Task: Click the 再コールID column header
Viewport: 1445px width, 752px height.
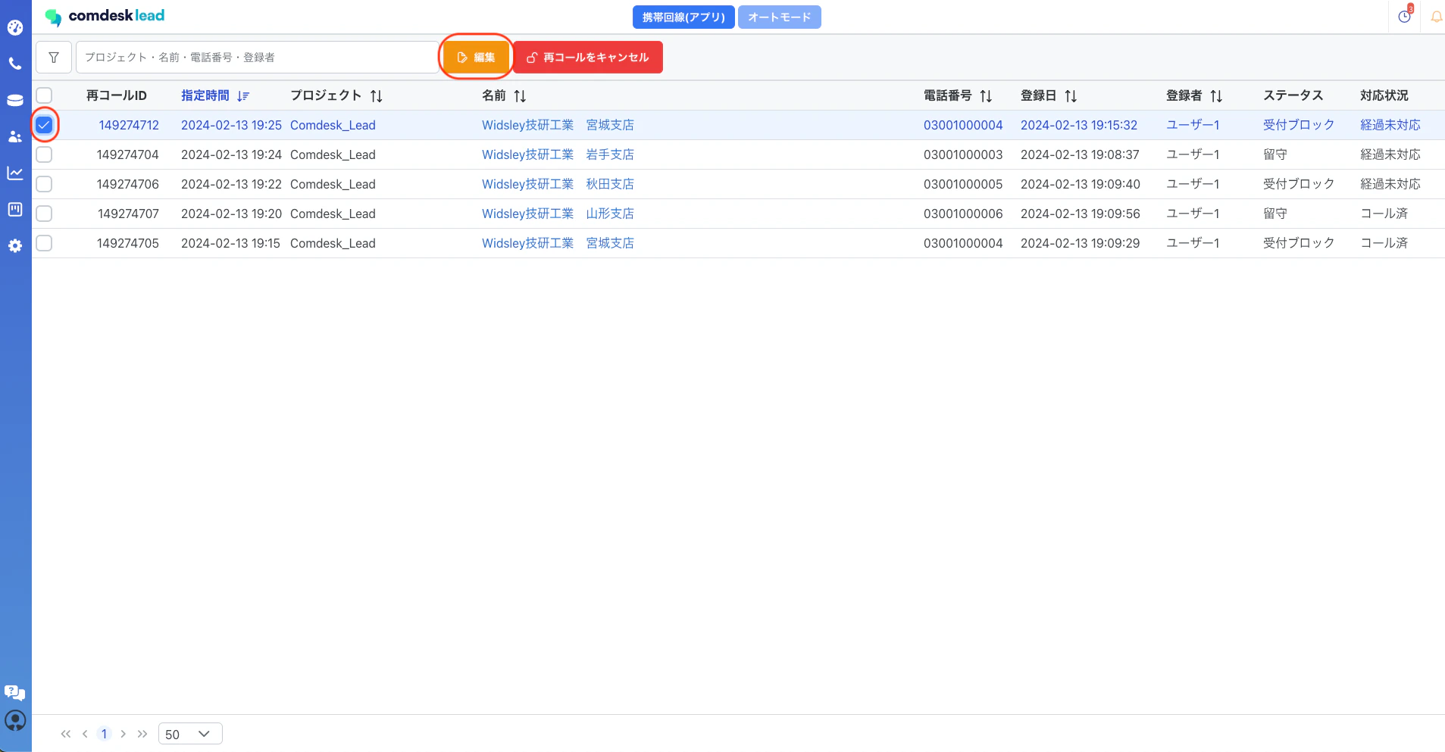Action: 117,95
